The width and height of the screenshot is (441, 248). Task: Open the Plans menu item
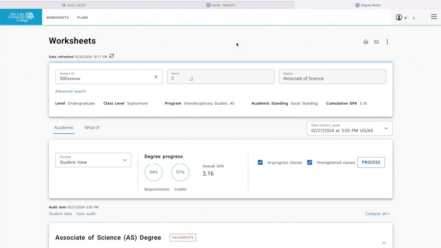point(83,18)
